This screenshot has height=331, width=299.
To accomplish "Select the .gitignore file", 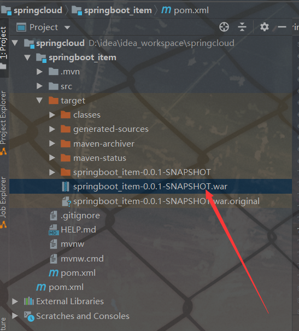I will point(80,216).
